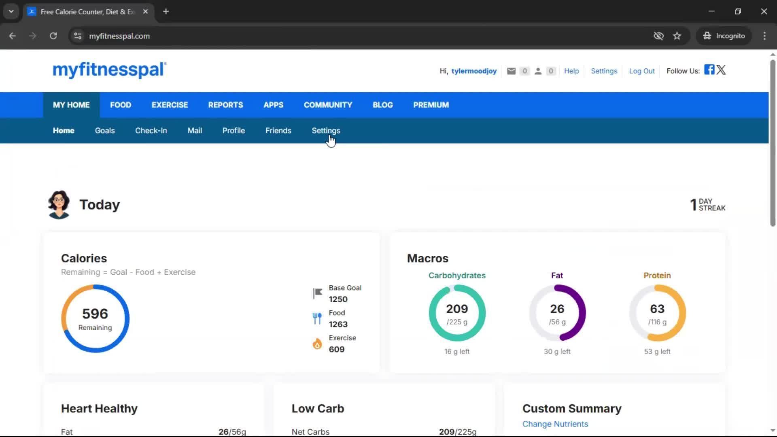Open the Facebook follow icon

pyautogui.click(x=709, y=70)
